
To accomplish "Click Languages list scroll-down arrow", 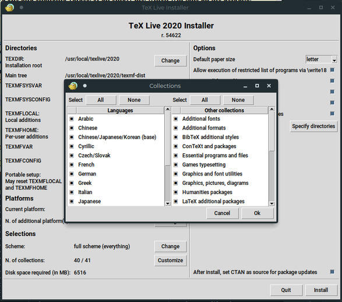I will [x=168, y=203].
